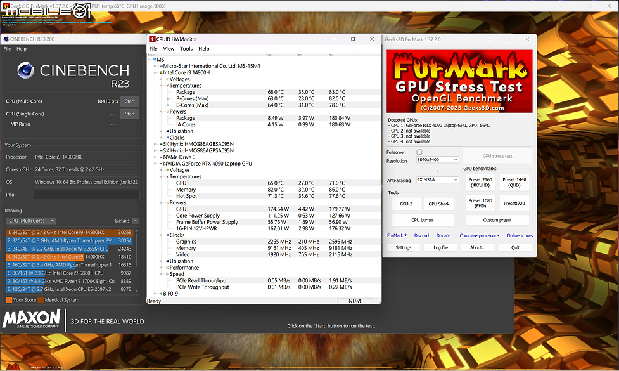Click the Your Score orange legend swatch
This screenshot has height=371, width=619.
click(9, 300)
